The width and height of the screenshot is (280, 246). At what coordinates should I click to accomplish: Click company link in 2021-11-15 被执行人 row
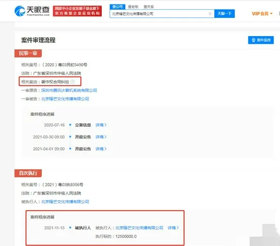[x=139, y=228]
